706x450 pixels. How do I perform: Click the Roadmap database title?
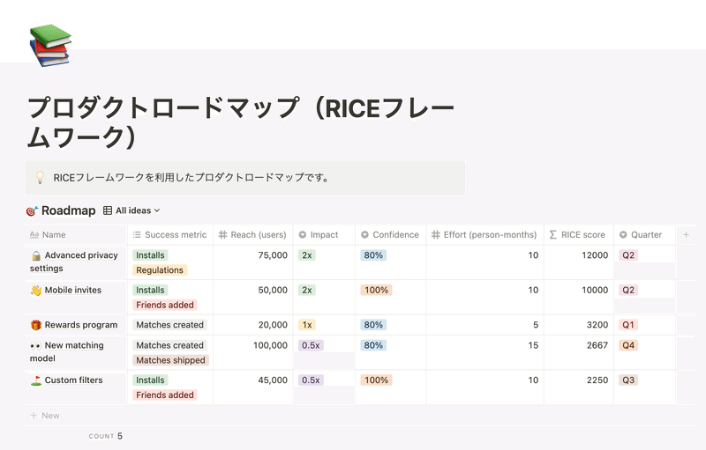point(69,210)
